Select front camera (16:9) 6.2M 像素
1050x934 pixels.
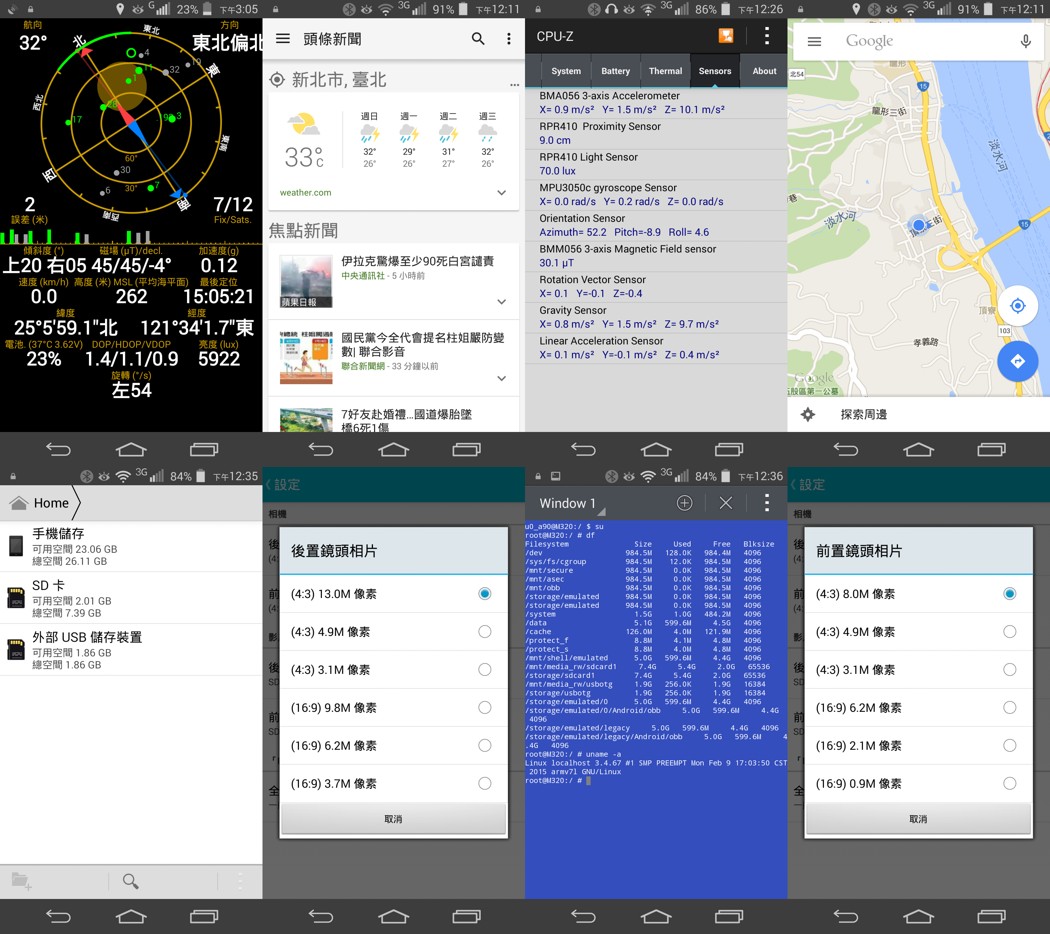click(918, 708)
